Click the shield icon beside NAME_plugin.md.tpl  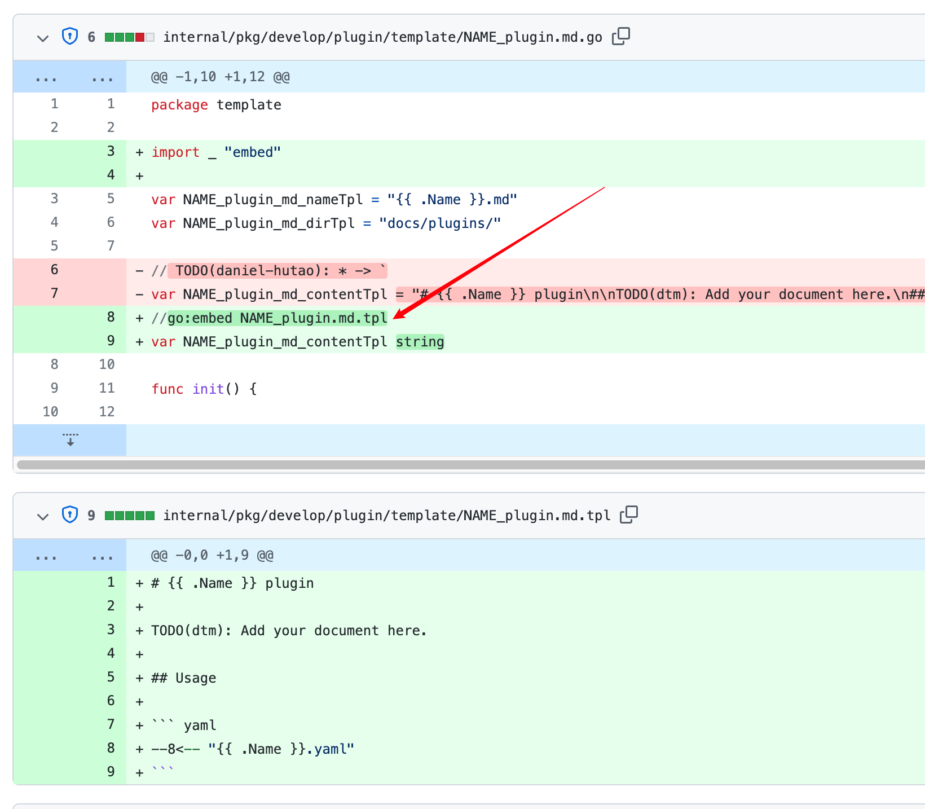[x=70, y=515]
